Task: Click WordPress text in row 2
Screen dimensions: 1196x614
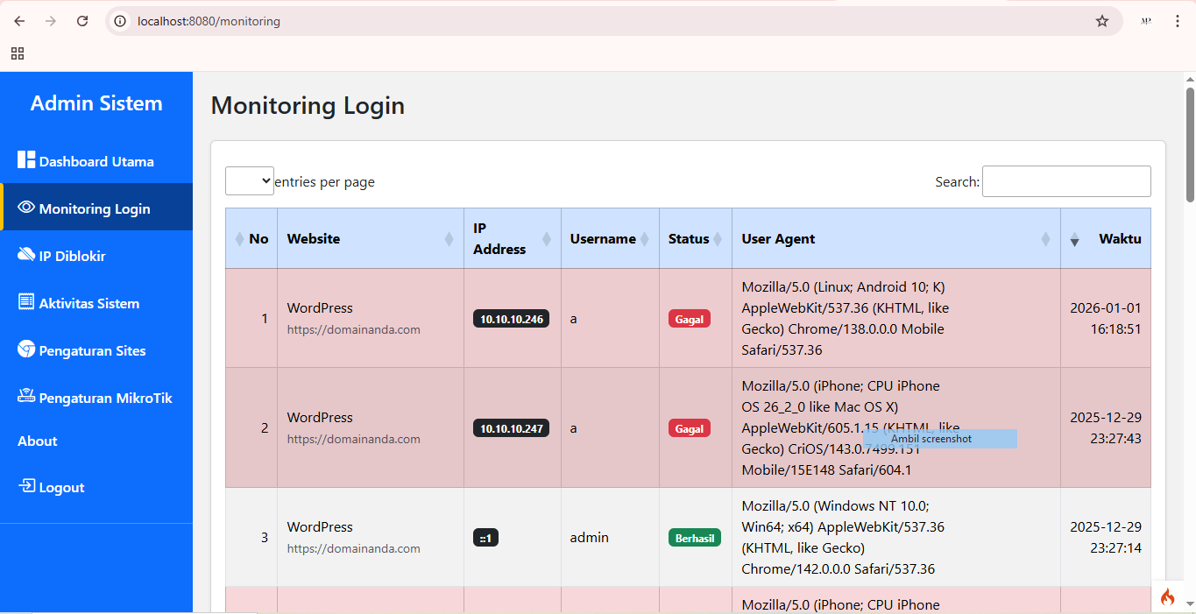Action: [x=320, y=417]
